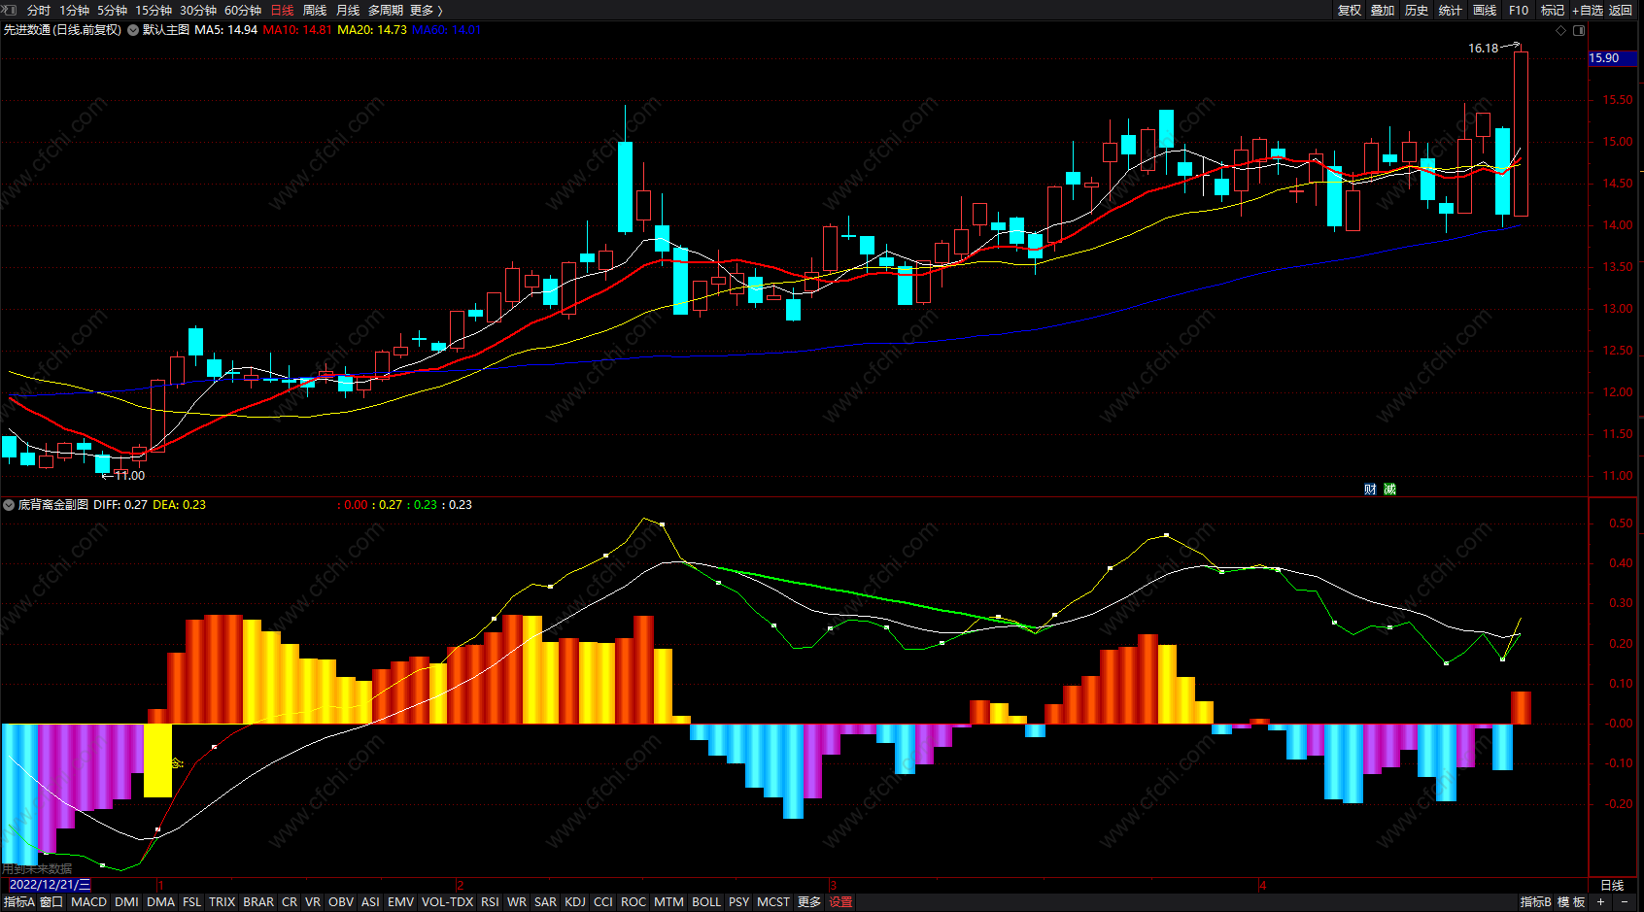
Task: Select the OBV indicator
Action: click(x=341, y=902)
